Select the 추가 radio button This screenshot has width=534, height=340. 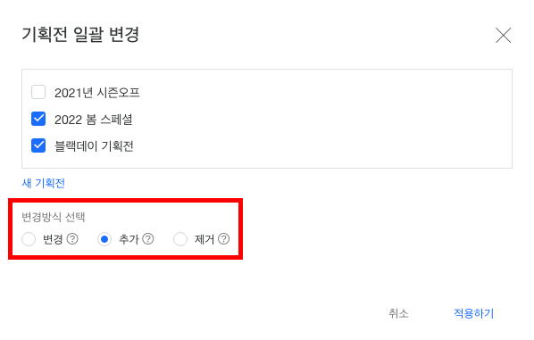pos(104,239)
